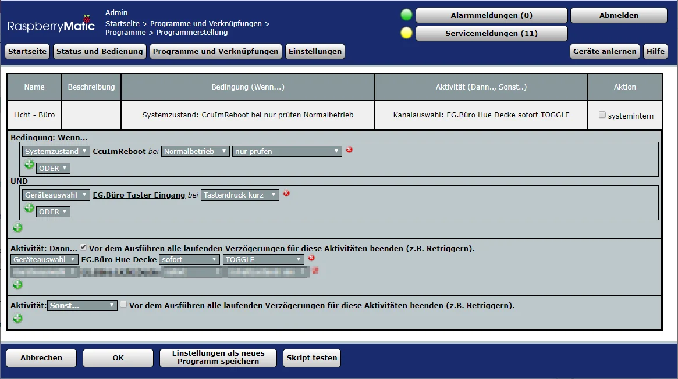Screen dimensions: 678x379
Task: Open the first ODER operator dropdown
Action: pos(53,169)
